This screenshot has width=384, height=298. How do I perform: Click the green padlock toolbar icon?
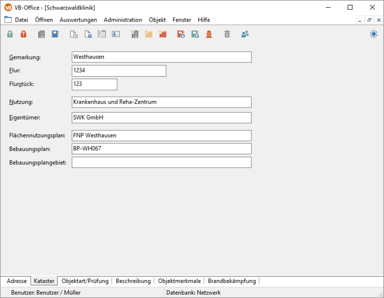(x=10, y=34)
